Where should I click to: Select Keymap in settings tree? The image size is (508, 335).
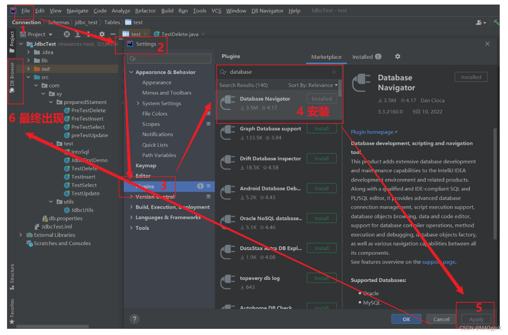[x=146, y=166]
